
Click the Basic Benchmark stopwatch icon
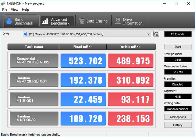9,21
